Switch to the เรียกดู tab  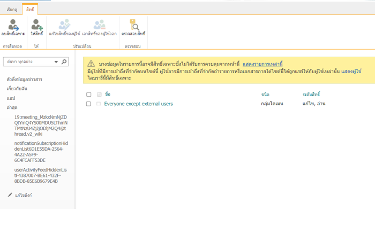pos(12,10)
